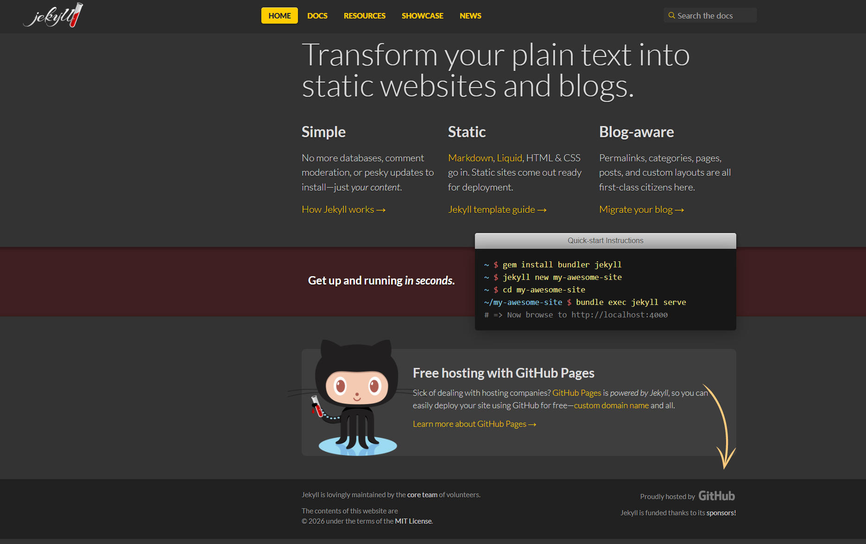Follow the How Jekyll works link
Image resolution: width=866 pixels, height=544 pixels.
[x=343, y=209]
